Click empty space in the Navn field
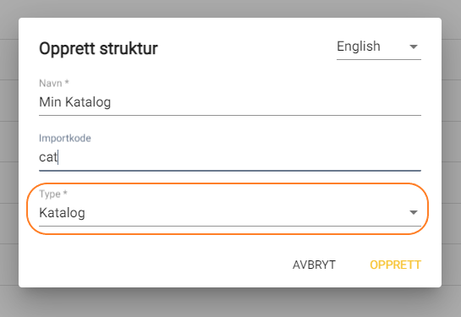Viewport: 461px width, 317px height. 265,102
